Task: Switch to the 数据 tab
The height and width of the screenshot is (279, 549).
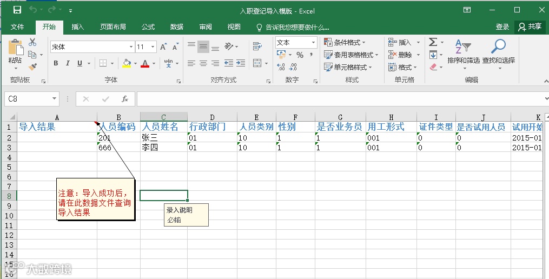Action: click(x=177, y=27)
